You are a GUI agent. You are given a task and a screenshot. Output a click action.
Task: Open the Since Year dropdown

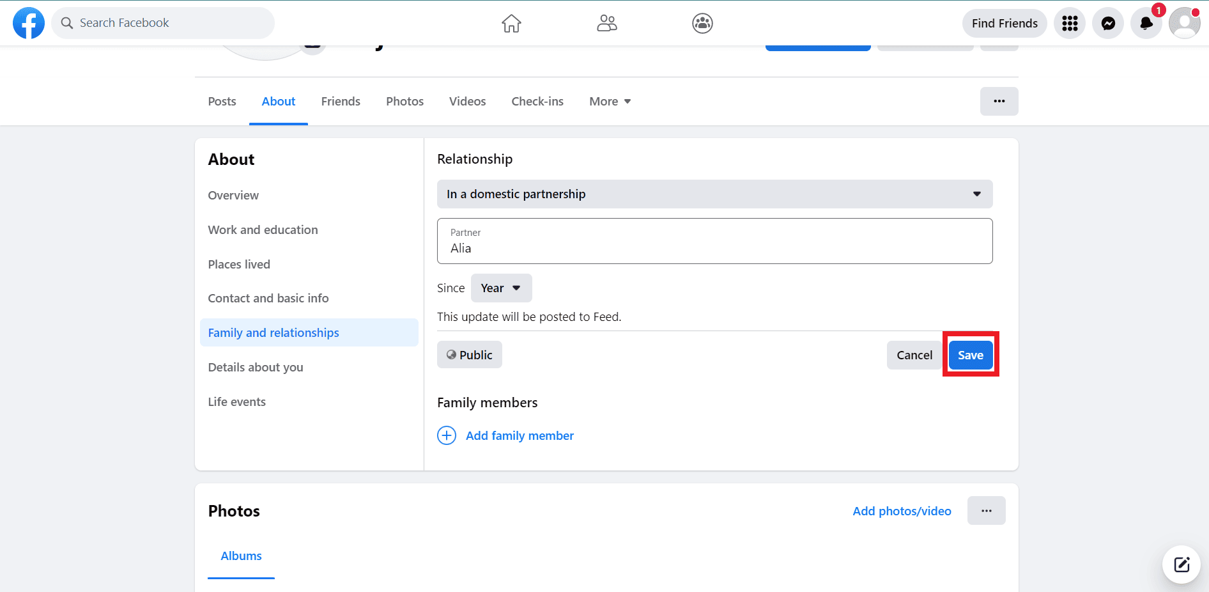point(501,288)
